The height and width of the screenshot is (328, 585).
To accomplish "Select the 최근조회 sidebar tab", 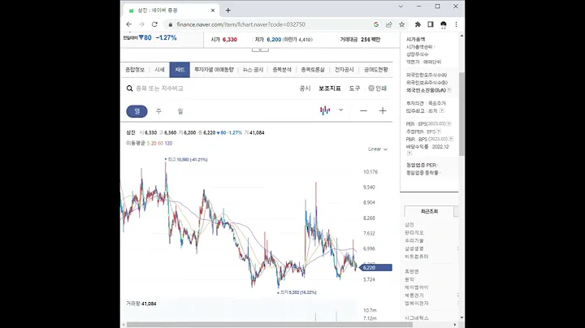I will point(429,211).
